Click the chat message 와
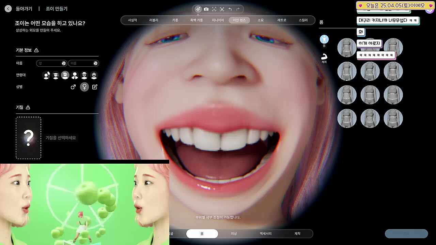Screen dimensions: 436x245 click(x=361, y=32)
